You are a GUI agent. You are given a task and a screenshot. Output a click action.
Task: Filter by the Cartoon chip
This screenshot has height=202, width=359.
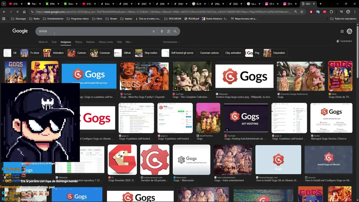click(x=78, y=53)
